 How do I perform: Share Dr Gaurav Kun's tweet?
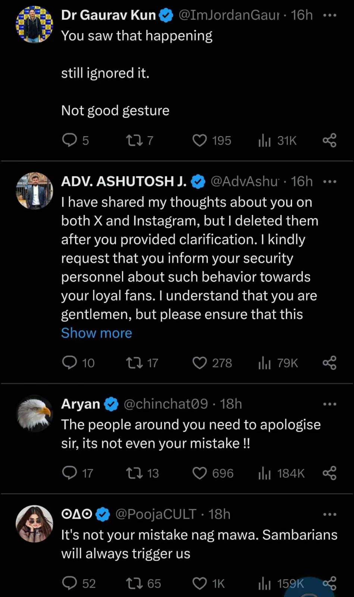click(329, 140)
